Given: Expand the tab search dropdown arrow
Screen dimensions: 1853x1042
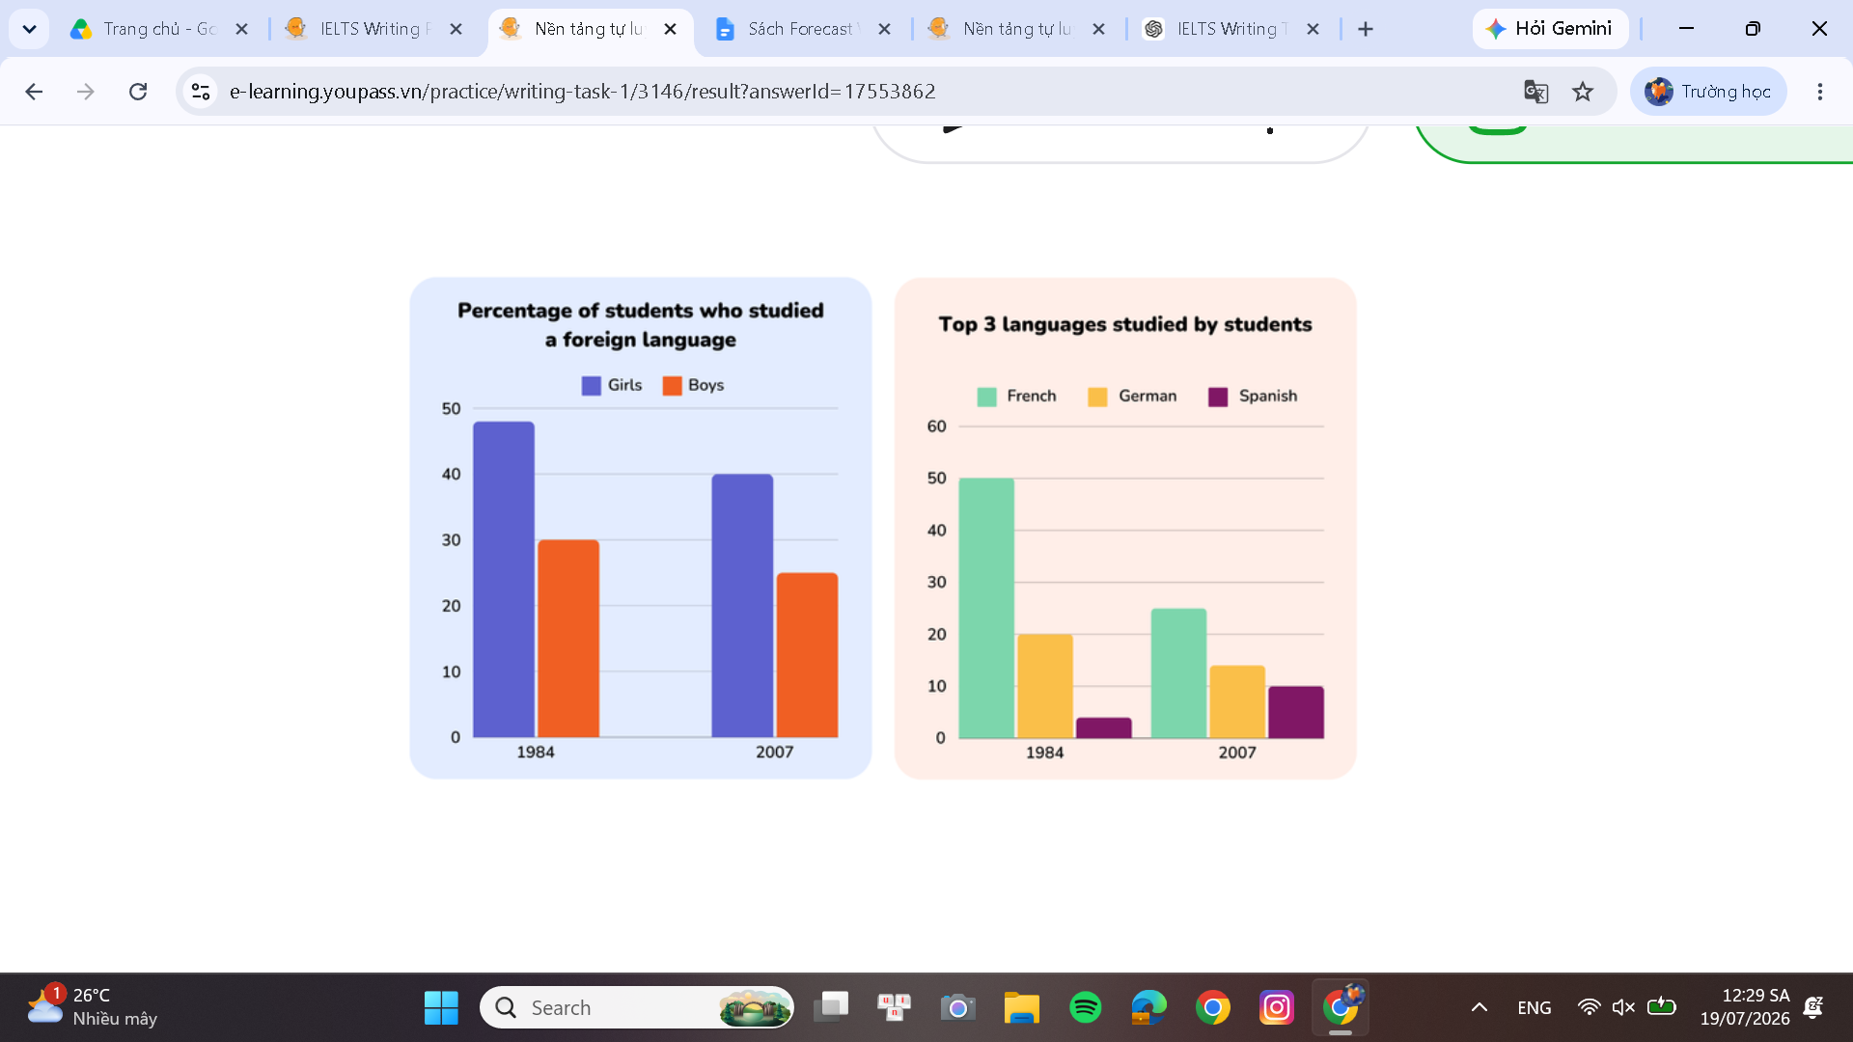Looking at the screenshot, I should point(29,29).
